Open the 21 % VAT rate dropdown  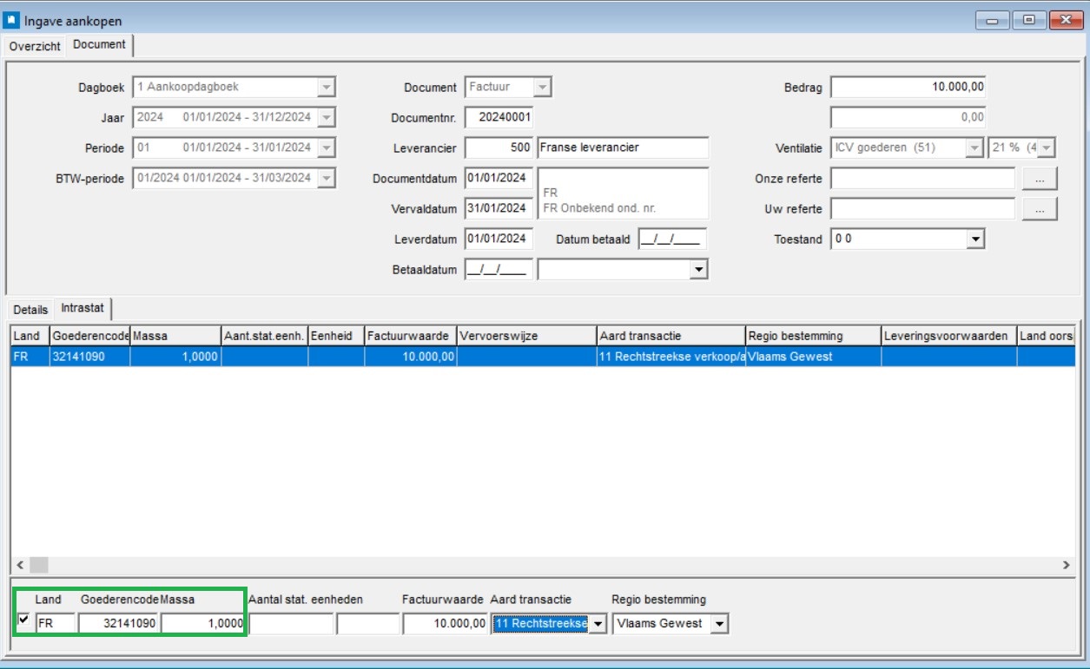[x=1047, y=148]
